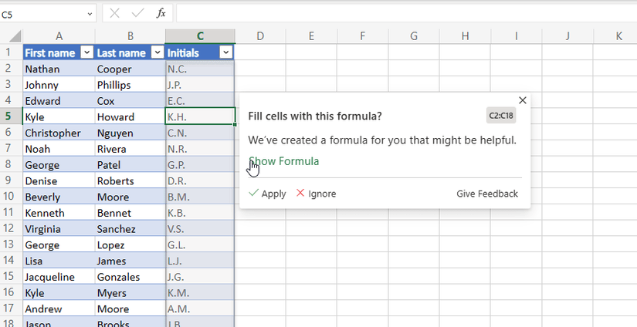Select column H header
The height and width of the screenshot is (327, 637).
pyautogui.click(x=465, y=36)
